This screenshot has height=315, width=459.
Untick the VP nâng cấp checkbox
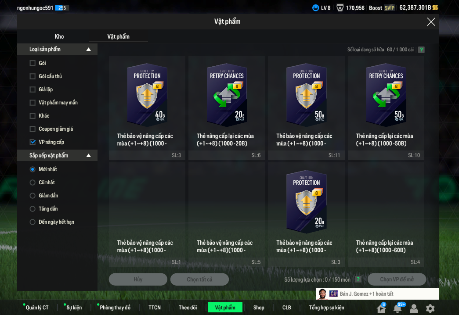pos(33,142)
